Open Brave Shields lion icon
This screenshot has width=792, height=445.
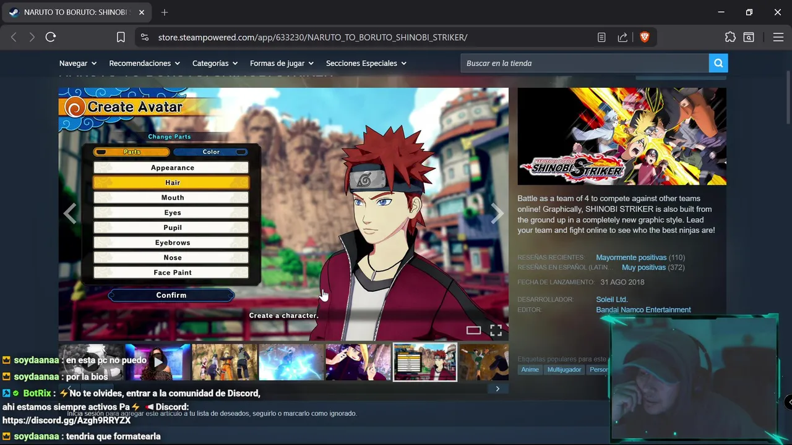point(644,37)
